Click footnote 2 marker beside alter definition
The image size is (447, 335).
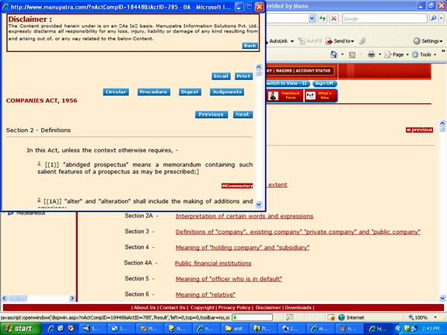(x=40, y=200)
